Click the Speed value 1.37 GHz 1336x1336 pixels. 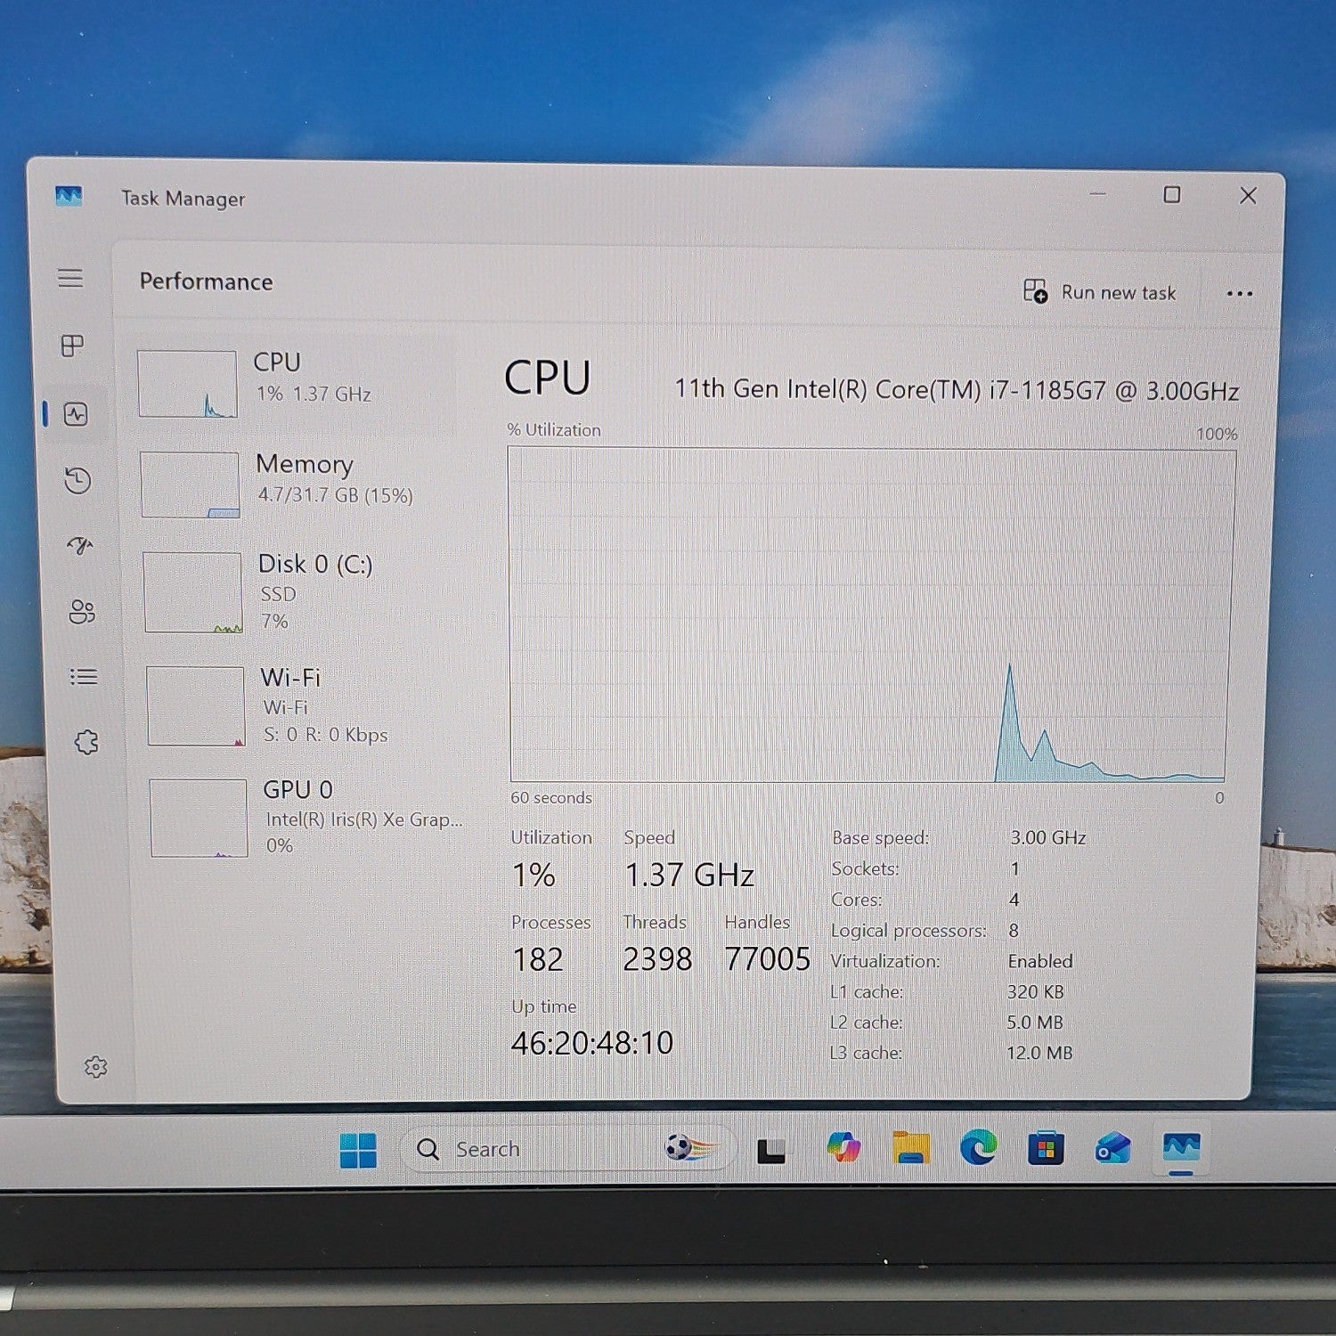[689, 875]
